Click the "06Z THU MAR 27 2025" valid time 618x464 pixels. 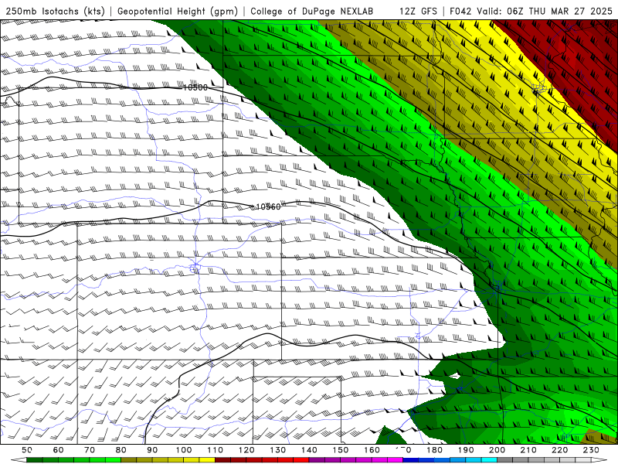[x=560, y=12]
